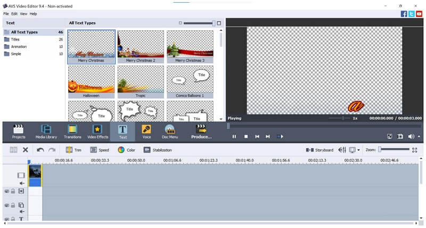Open the YouTube link icon
The height and width of the screenshot is (228, 426).
pyautogui.click(x=419, y=14)
